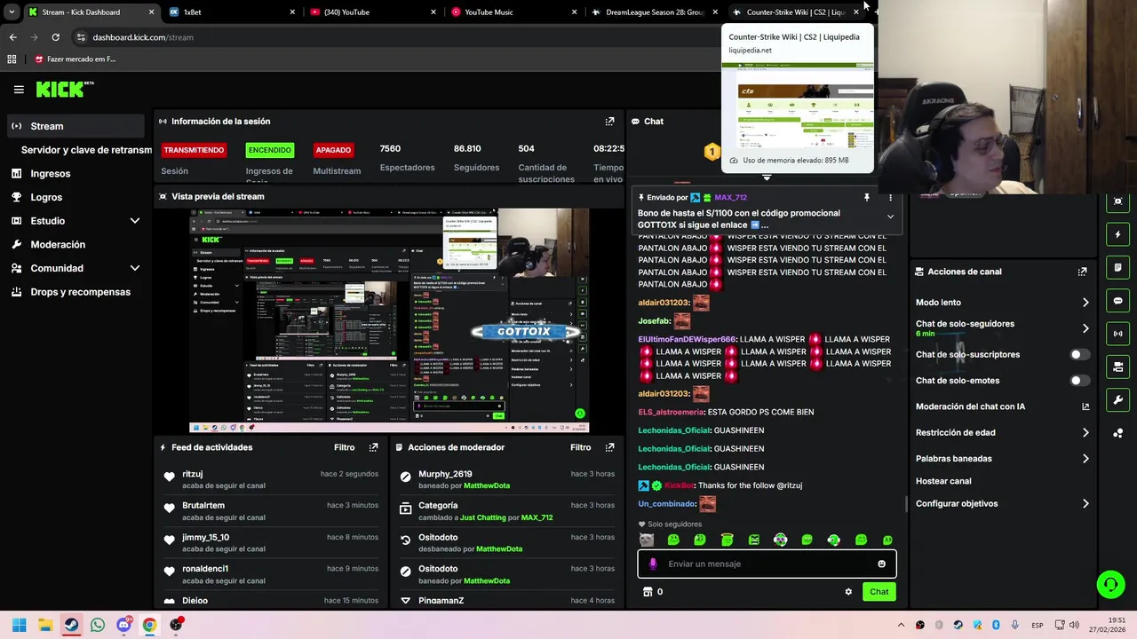Expand the Comunidad sidebar group
The height and width of the screenshot is (639, 1137).
(76, 268)
